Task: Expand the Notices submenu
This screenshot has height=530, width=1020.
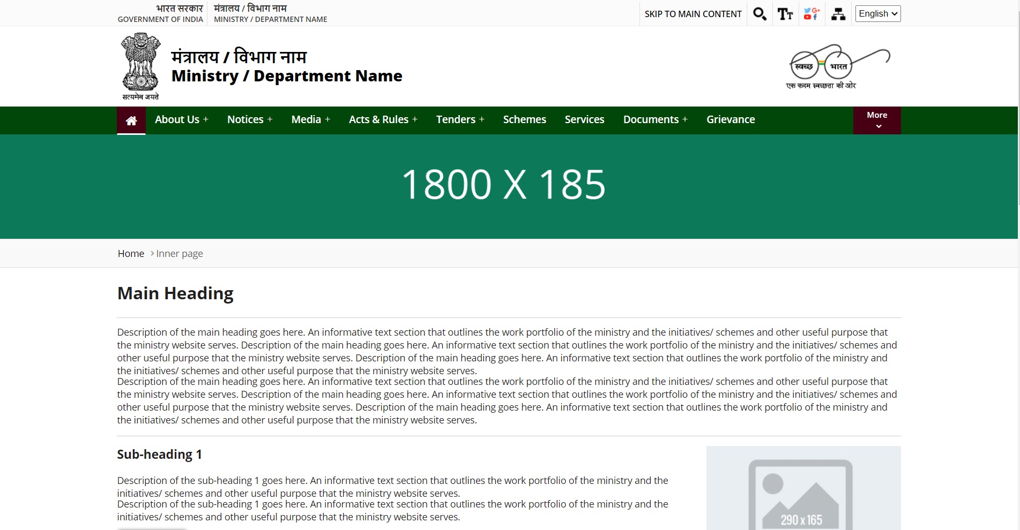Action: pos(250,120)
